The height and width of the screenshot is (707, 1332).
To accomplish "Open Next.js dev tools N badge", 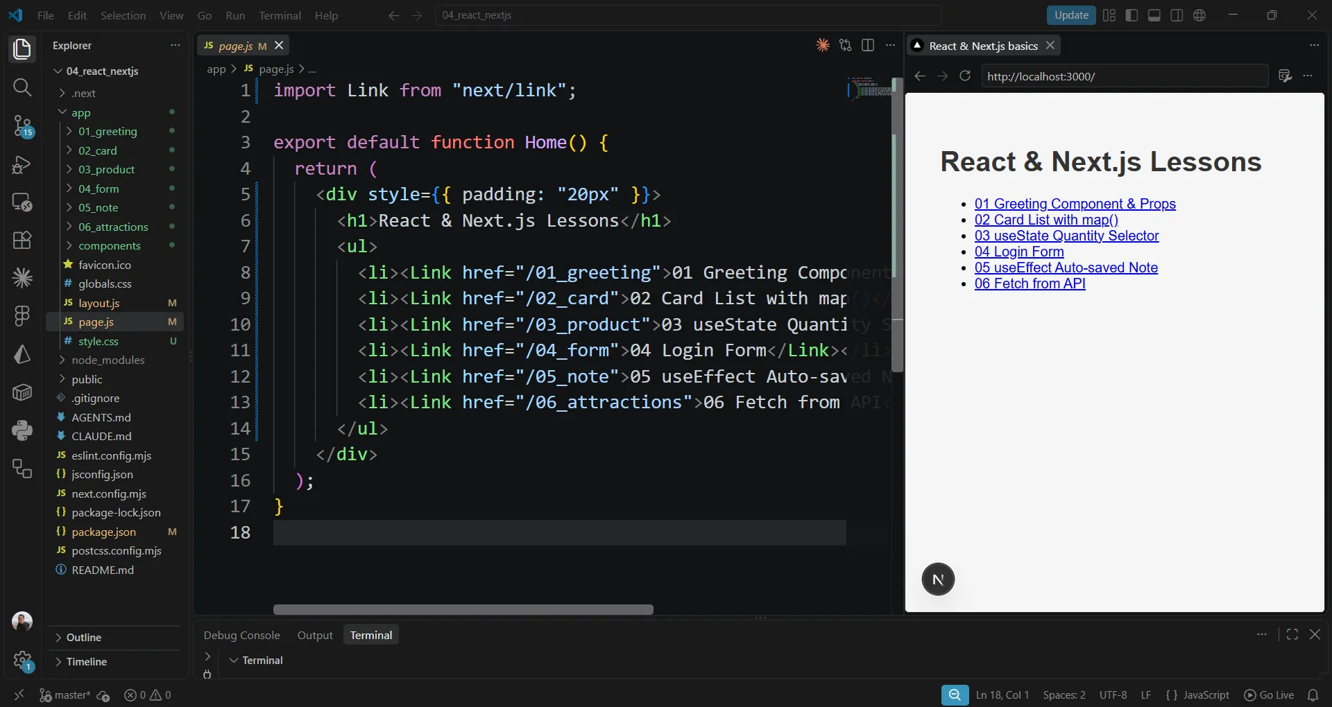I will pos(938,579).
